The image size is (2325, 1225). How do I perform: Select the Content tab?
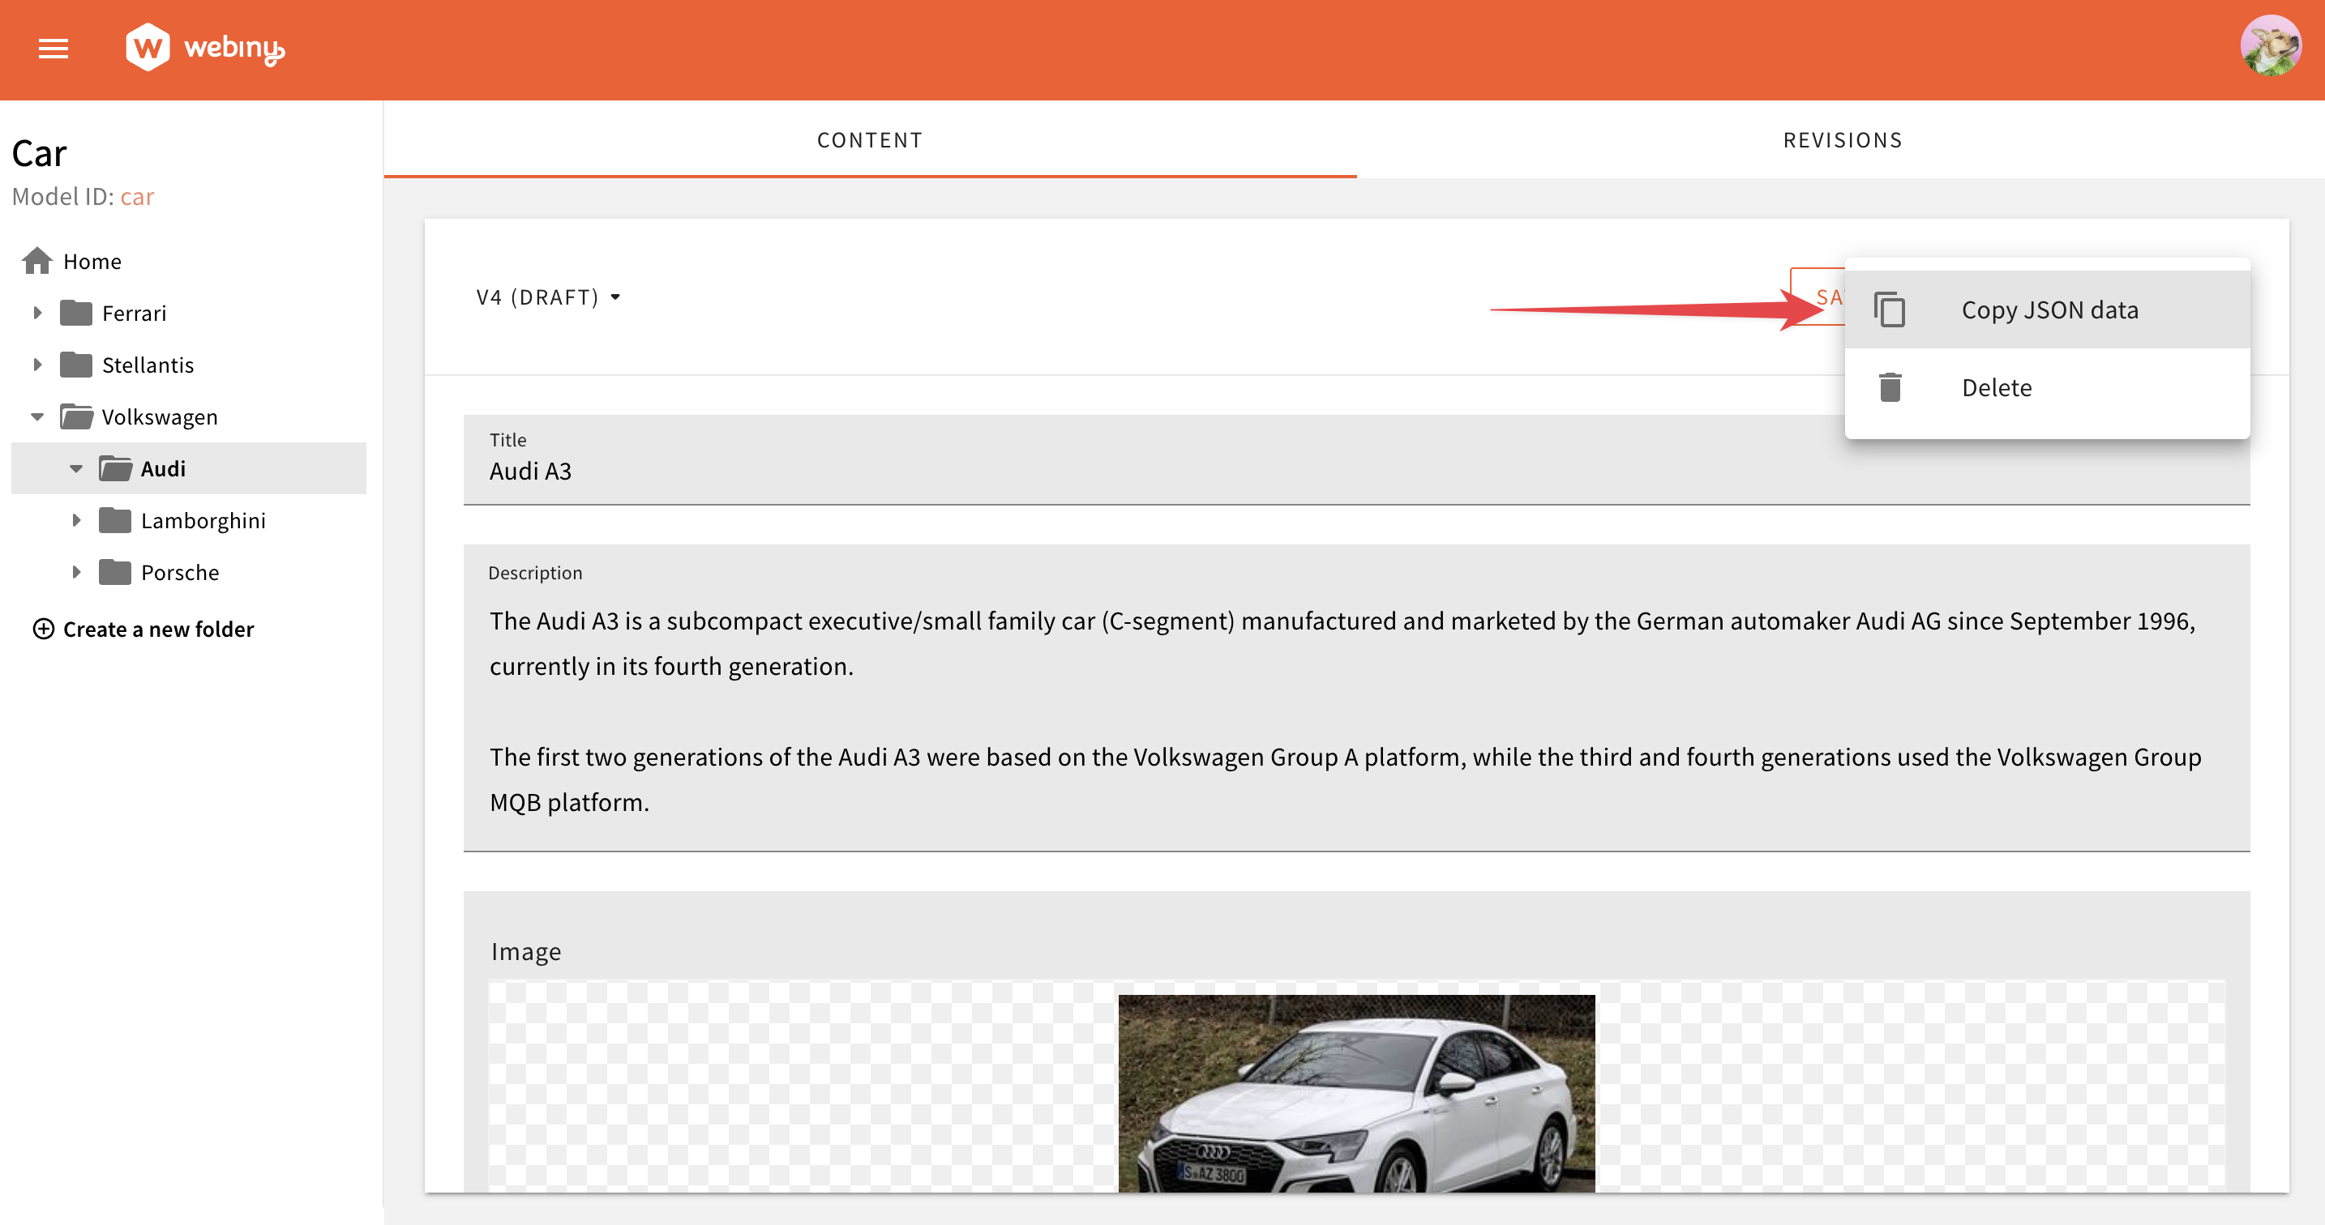(869, 140)
